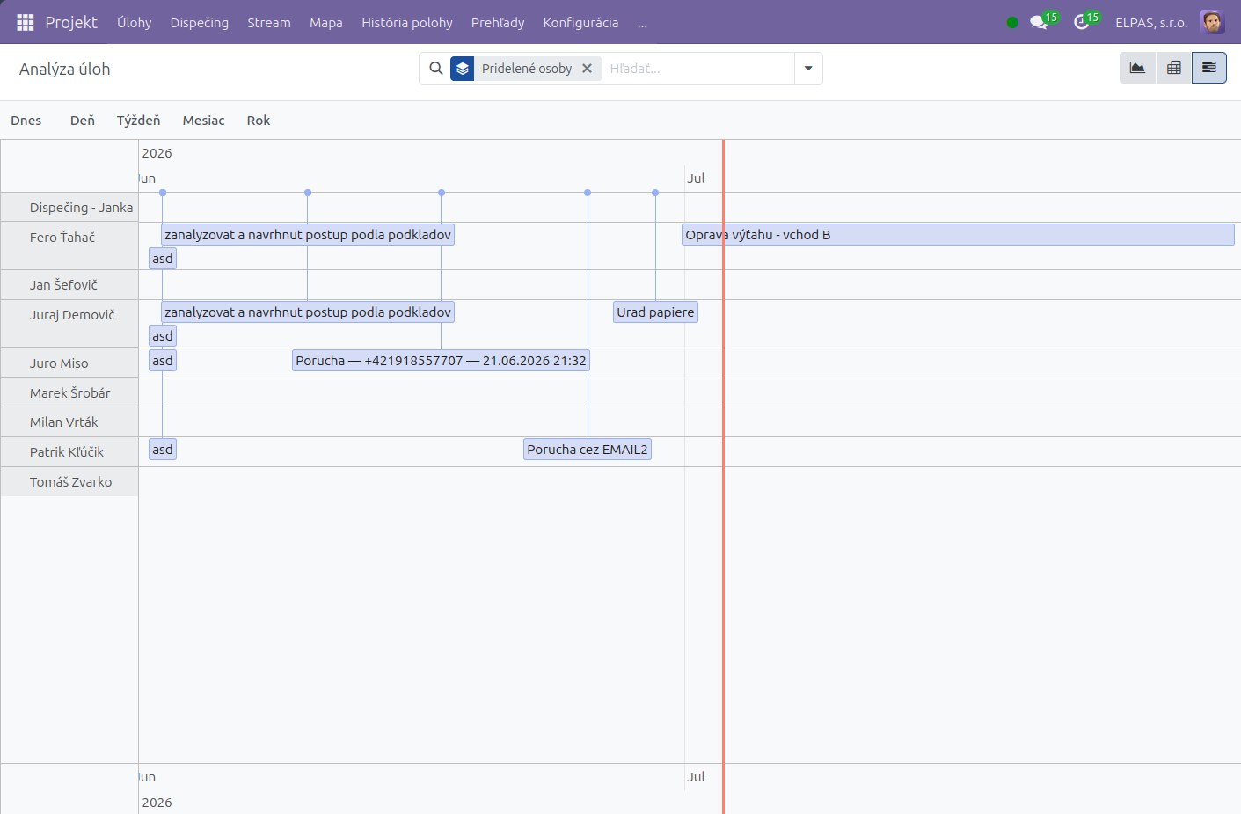This screenshot has width=1241, height=814.
Task: Click the search magnifier icon
Action: [435, 68]
